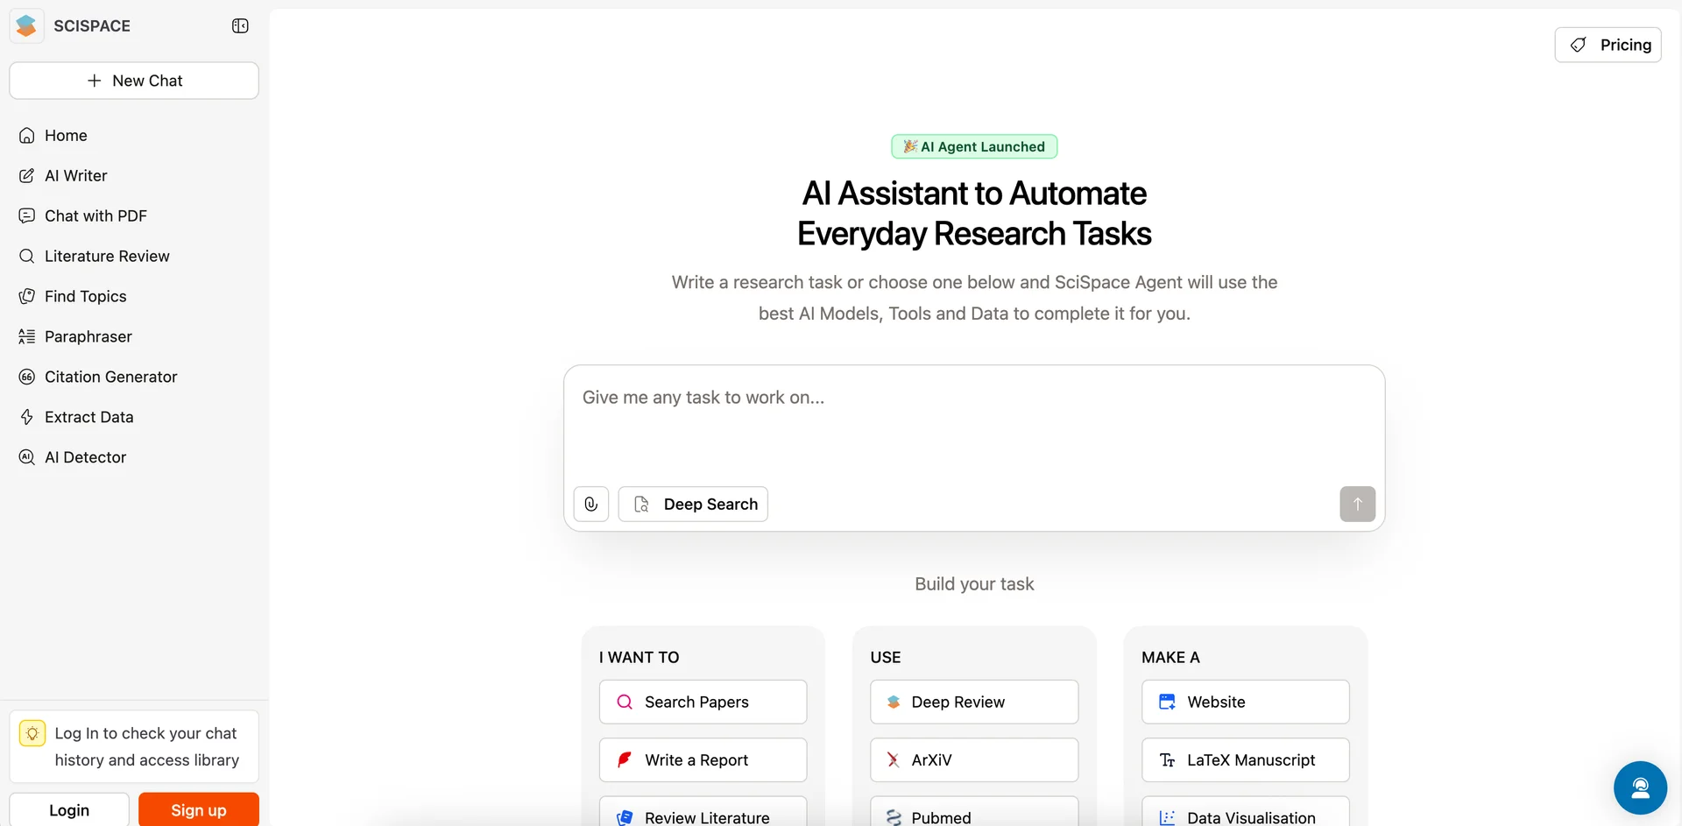Open Find Topics tool
Image resolution: width=1682 pixels, height=826 pixels.
point(134,297)
